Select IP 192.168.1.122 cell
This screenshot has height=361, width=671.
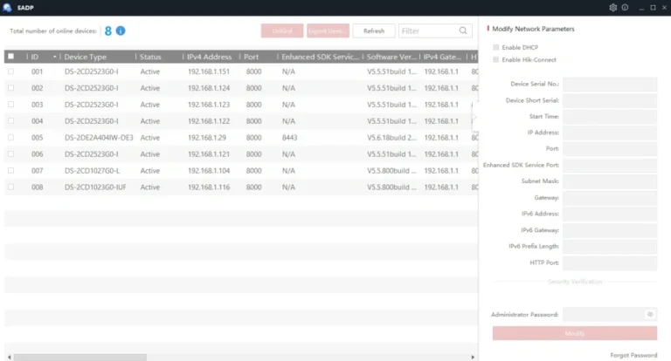point(209,121)
